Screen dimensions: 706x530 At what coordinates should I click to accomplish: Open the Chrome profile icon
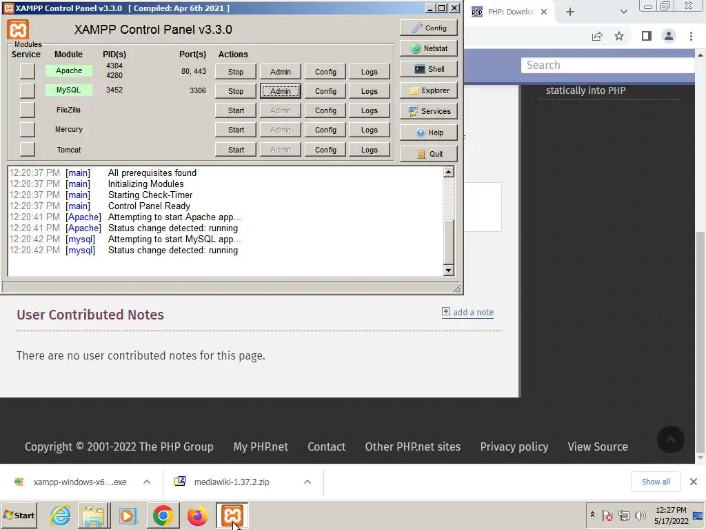click(x=669, y=36)
